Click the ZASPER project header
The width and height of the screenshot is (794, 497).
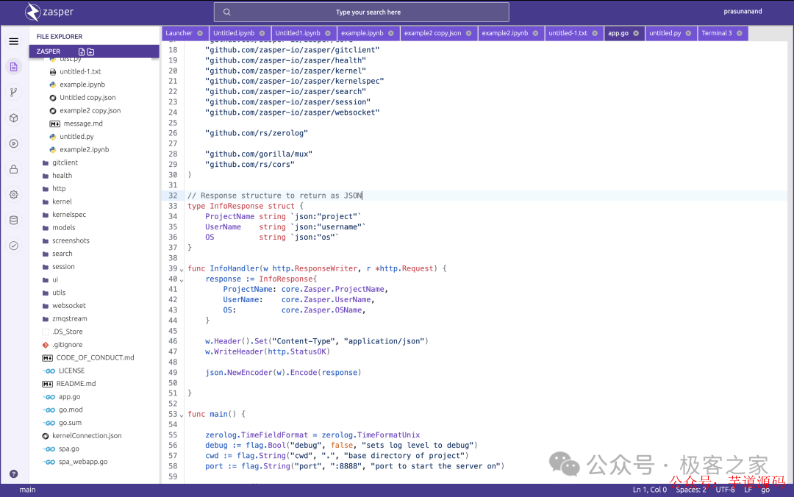pyautogui.click(x=94, y=51)
